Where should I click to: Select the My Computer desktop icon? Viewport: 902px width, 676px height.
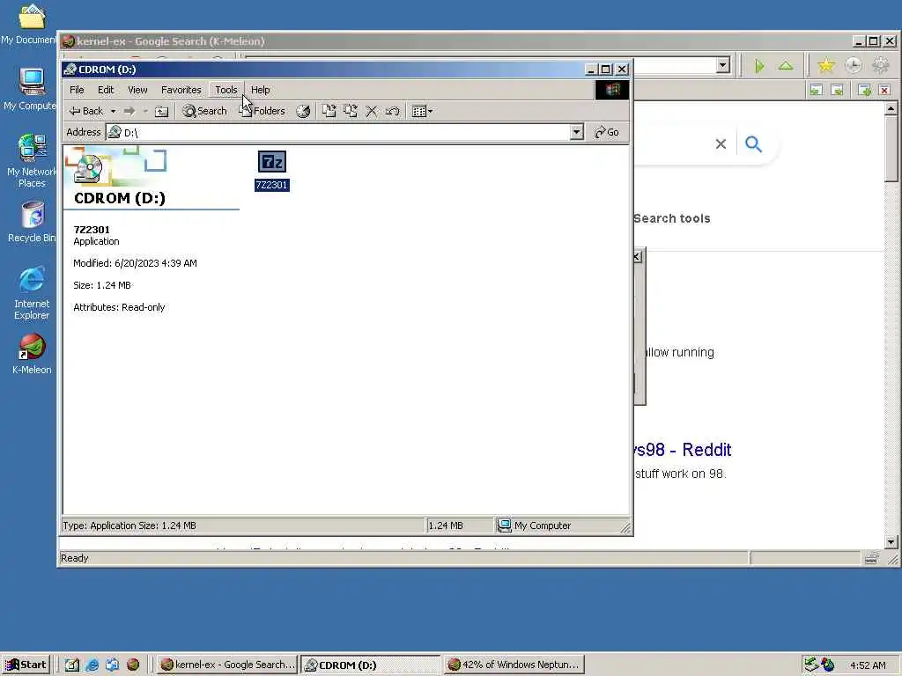point(31,89)
